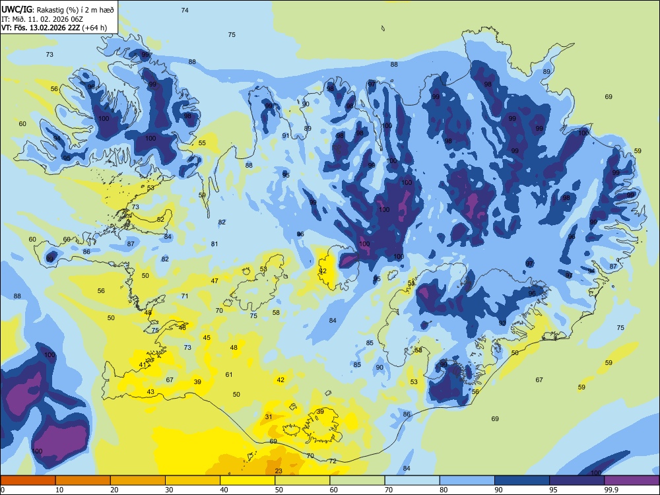Click the humidity value '81' on the map
Viewport: 660px width, 495px height.
pos(214,244)
